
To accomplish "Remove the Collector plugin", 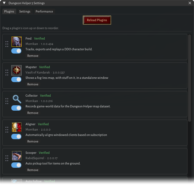I will click(x=33, y=113).
